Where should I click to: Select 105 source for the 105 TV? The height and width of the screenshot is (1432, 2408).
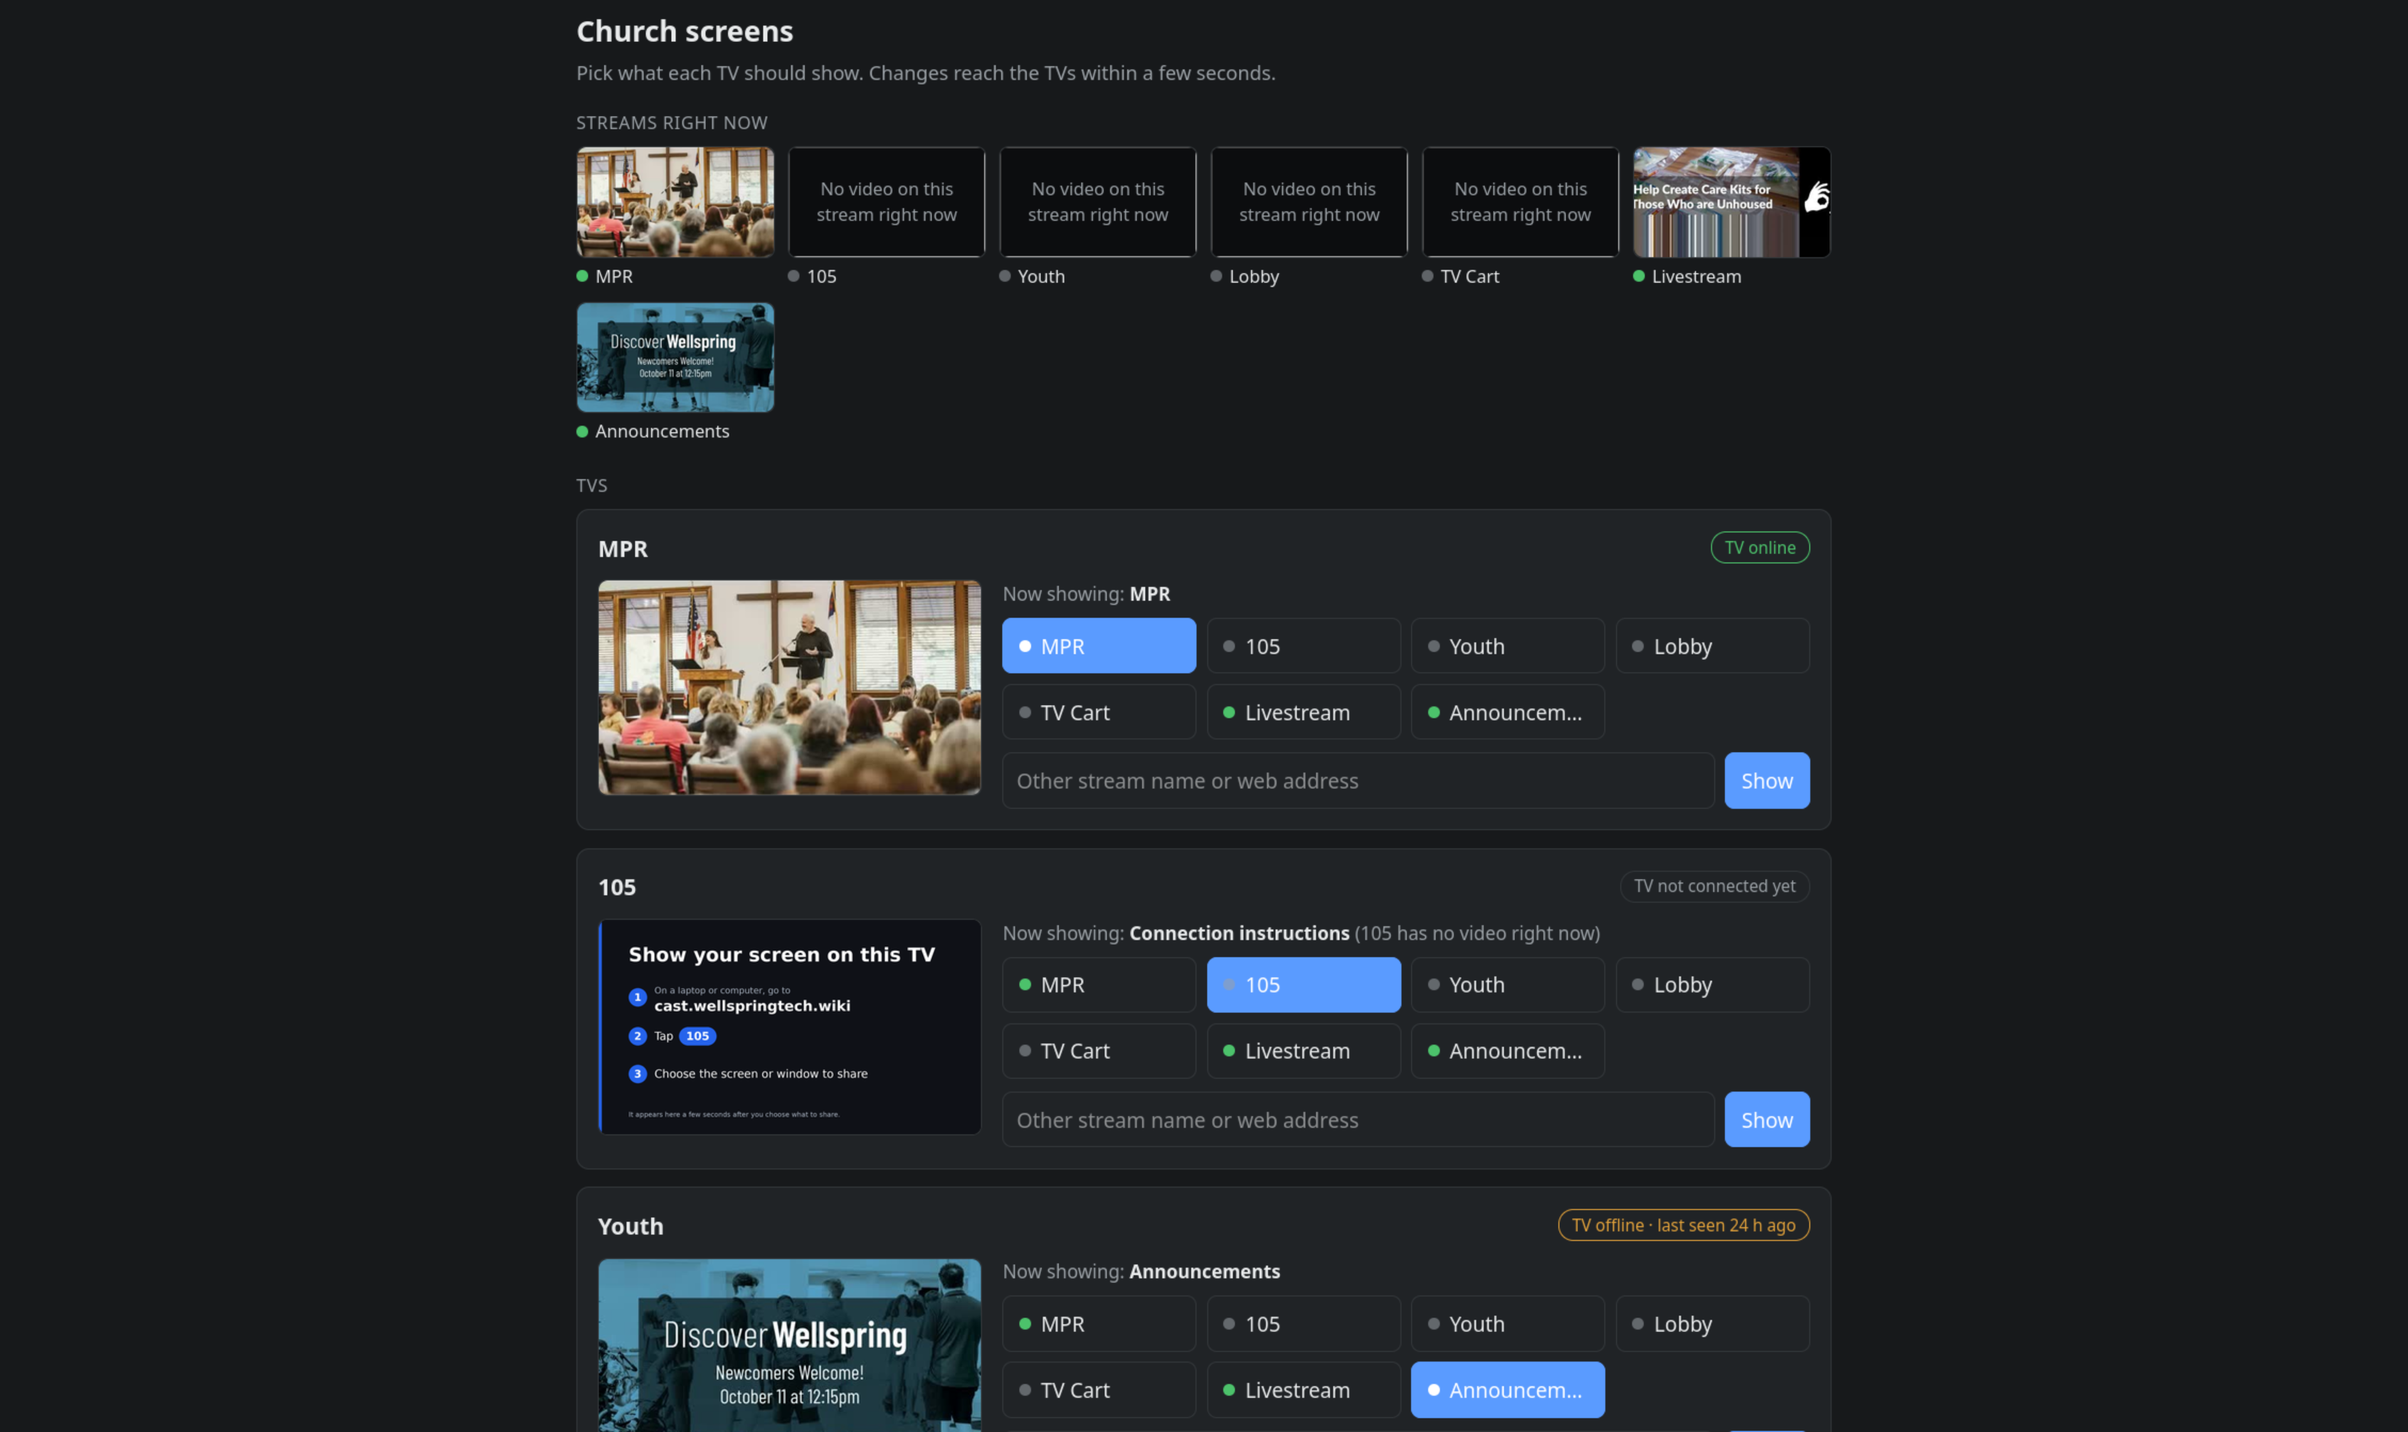pyautogui.click(x=1303, y=985)
